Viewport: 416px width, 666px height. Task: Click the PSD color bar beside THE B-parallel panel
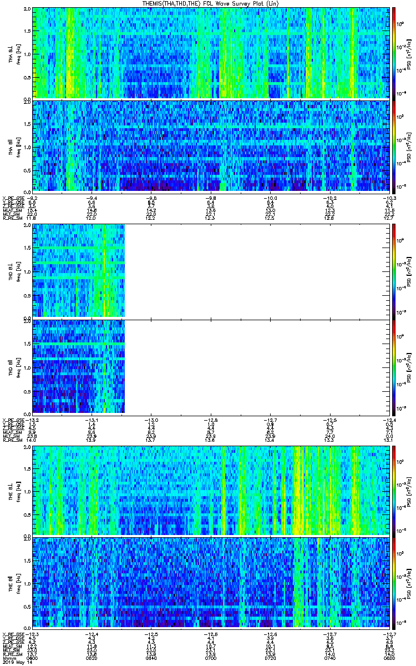(395, 583)
